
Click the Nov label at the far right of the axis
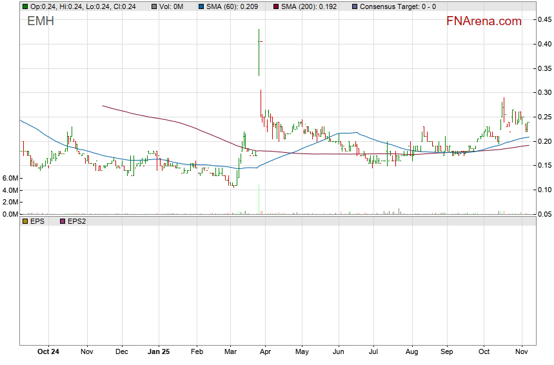[522, 352]
